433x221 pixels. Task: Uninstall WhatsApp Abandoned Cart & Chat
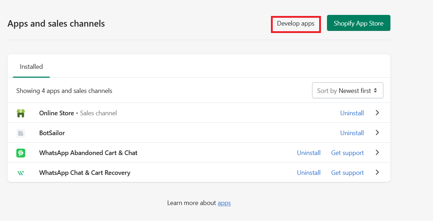coord(309,153)
